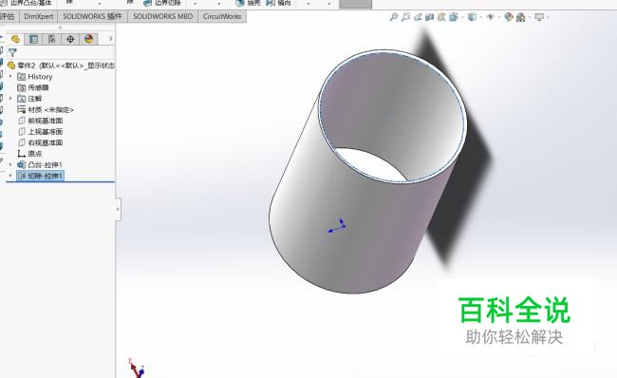Click the XYZ triad axis indicator

click(x=137, y=369)
